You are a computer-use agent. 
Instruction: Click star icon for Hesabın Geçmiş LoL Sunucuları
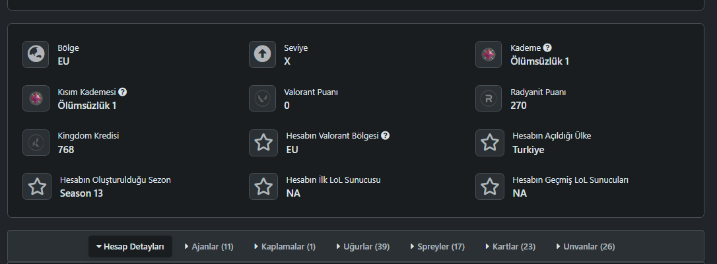pyautogui.click(x=490, y=186)
